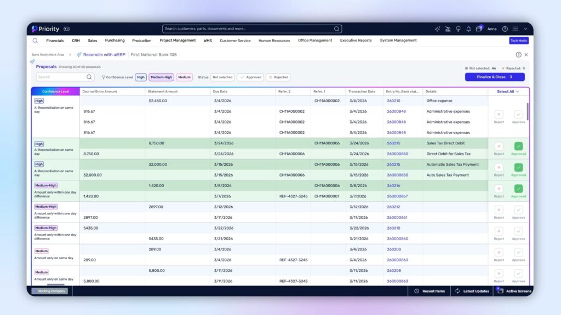The width and height of the screenshot is (561, 315).
Task: Toggle Approved check on 32,000.00 proposal
Action: [x=518, y=167]
